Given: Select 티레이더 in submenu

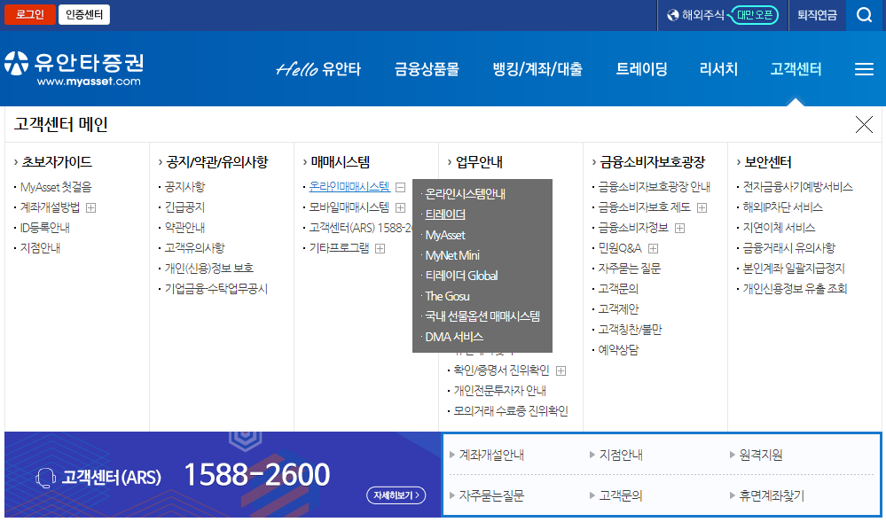Looking at the screenshot, I should point(445,214).
